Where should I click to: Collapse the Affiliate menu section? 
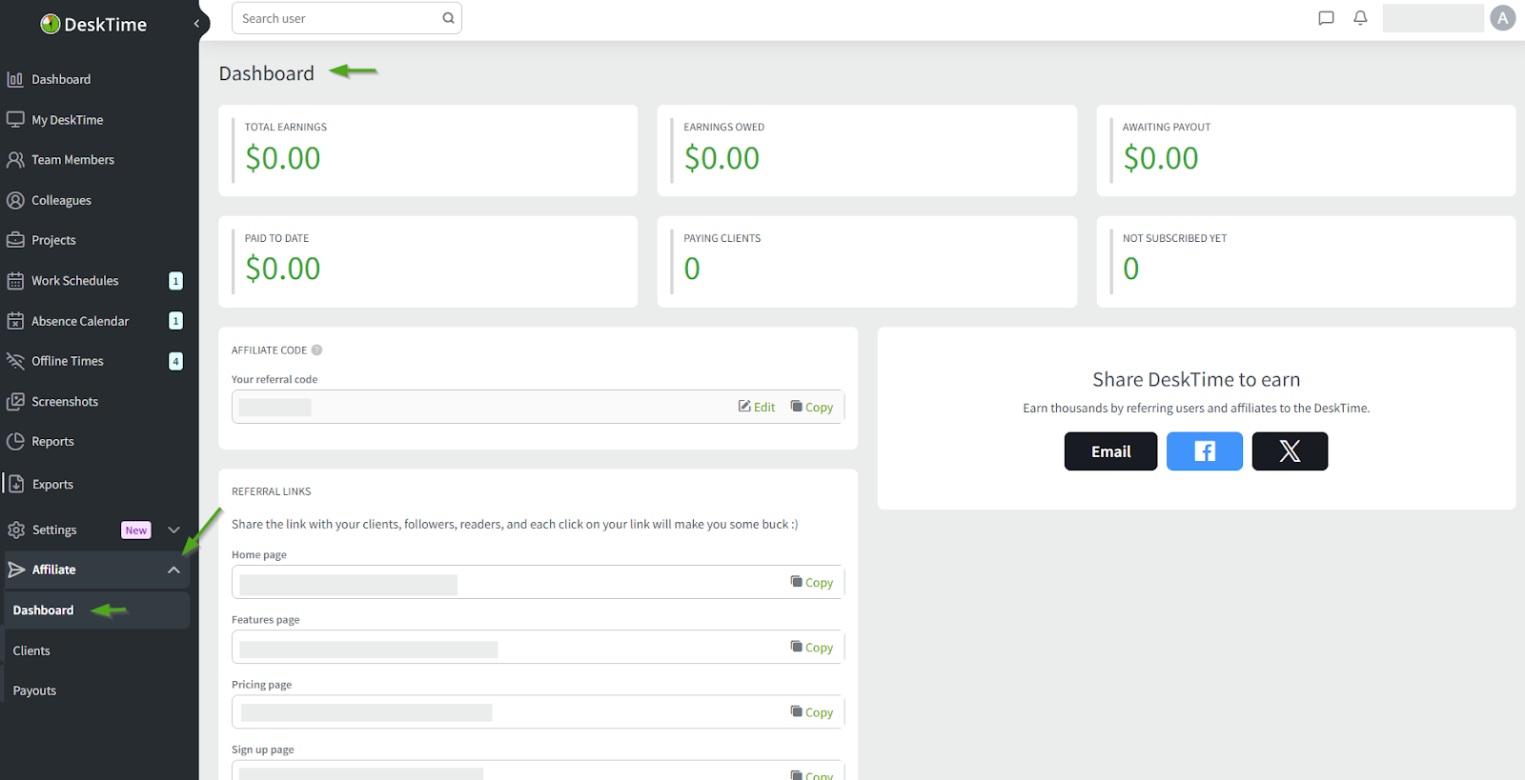coord(173,570)
